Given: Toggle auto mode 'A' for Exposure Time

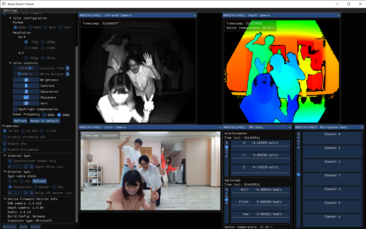Looking at the screenshot, I should click(67, 68).
